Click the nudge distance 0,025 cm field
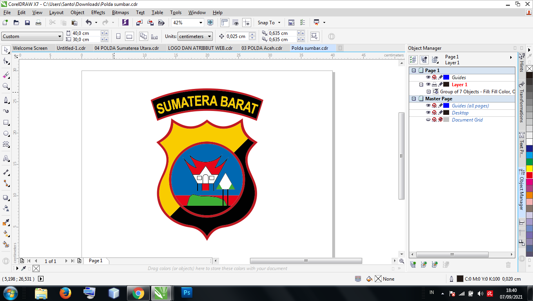The width and height of the screenshot is (533, 301). pos(237,36)
